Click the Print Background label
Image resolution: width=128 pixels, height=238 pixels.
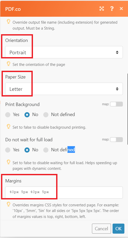(x=22, y=104)
